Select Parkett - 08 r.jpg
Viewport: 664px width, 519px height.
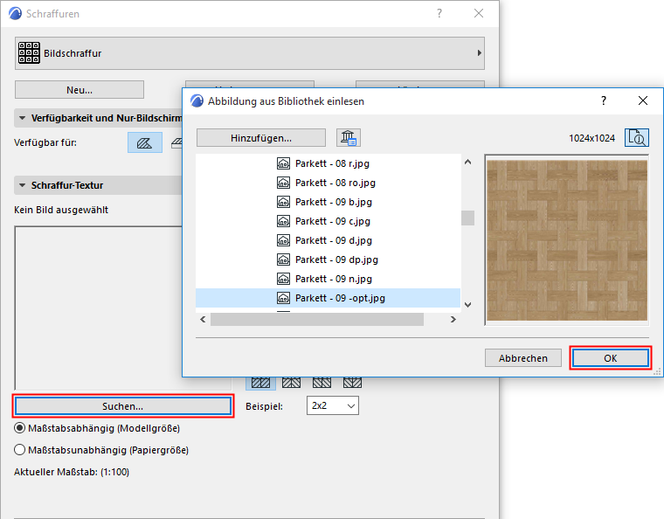[x=329, y=163]
